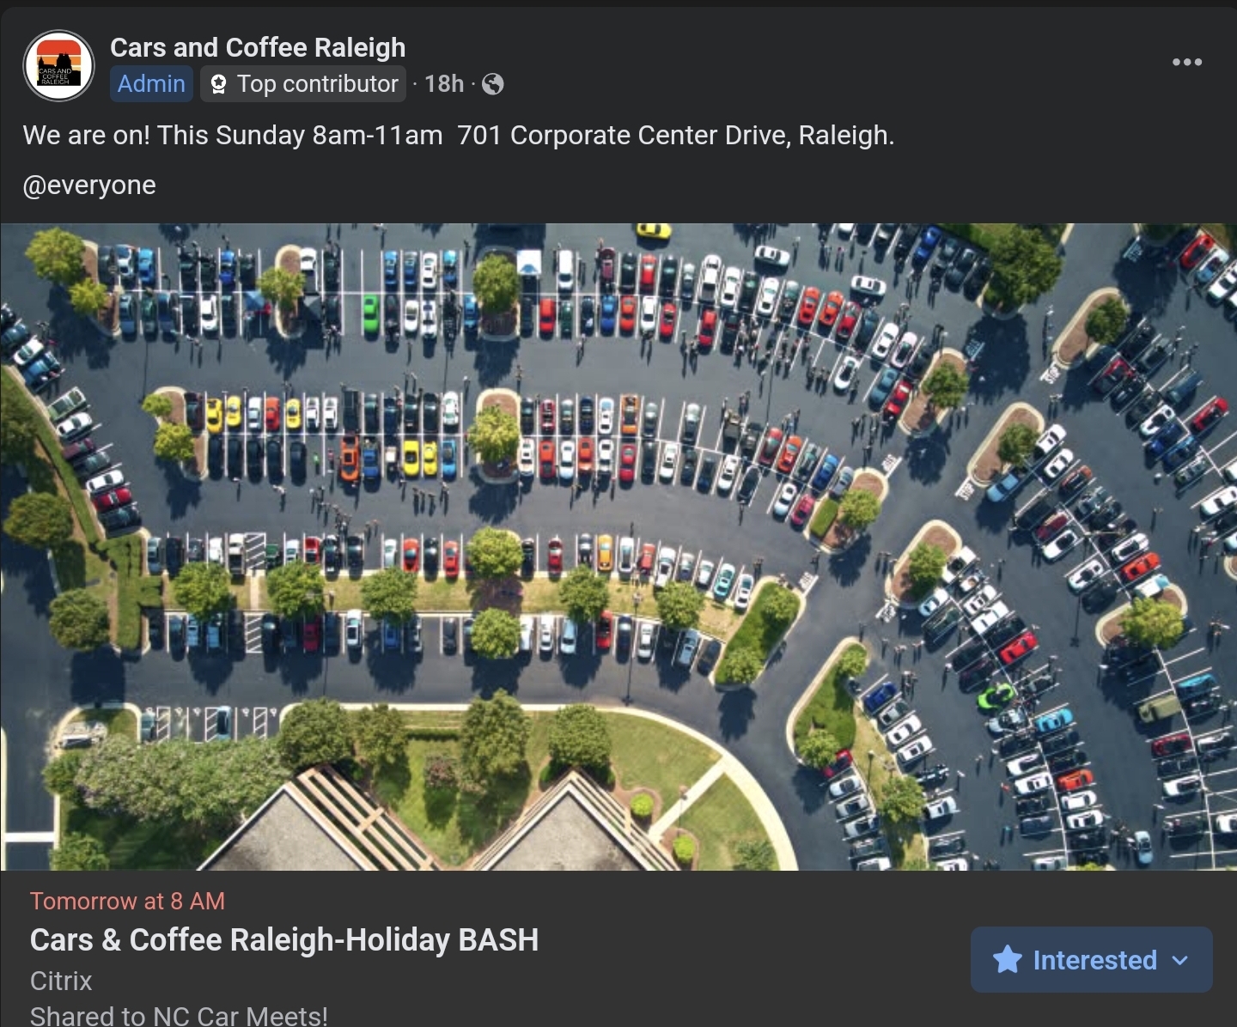Expand the Interested dropdown chevron

coord(1180,960)
